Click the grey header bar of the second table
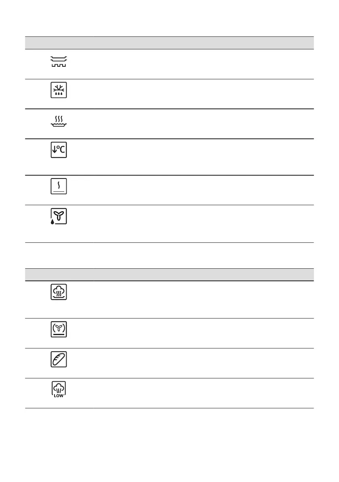 (169, 274)
